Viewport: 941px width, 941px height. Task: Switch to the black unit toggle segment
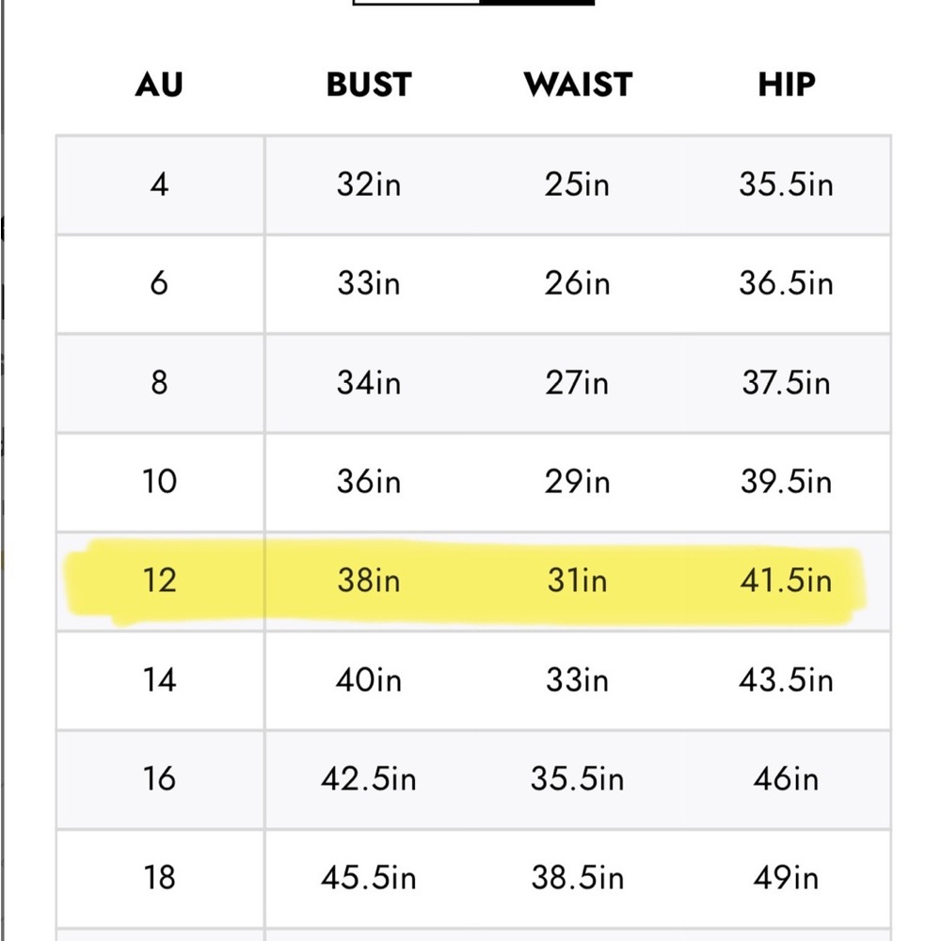click(537, 3)
